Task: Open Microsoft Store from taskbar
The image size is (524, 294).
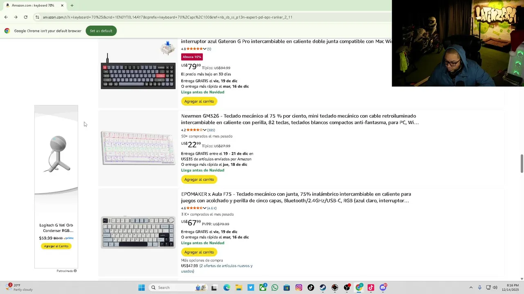Action: (287, 287)
